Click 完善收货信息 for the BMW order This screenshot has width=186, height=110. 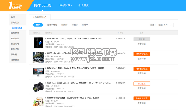(142, 54)
